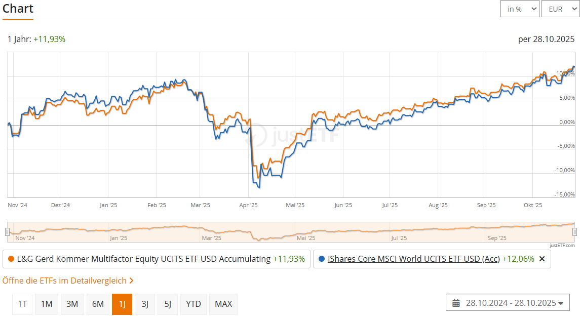Open 'Öffne die ETFs im Detailvergleich' link
Screen dimensions: 580x318
64,281
